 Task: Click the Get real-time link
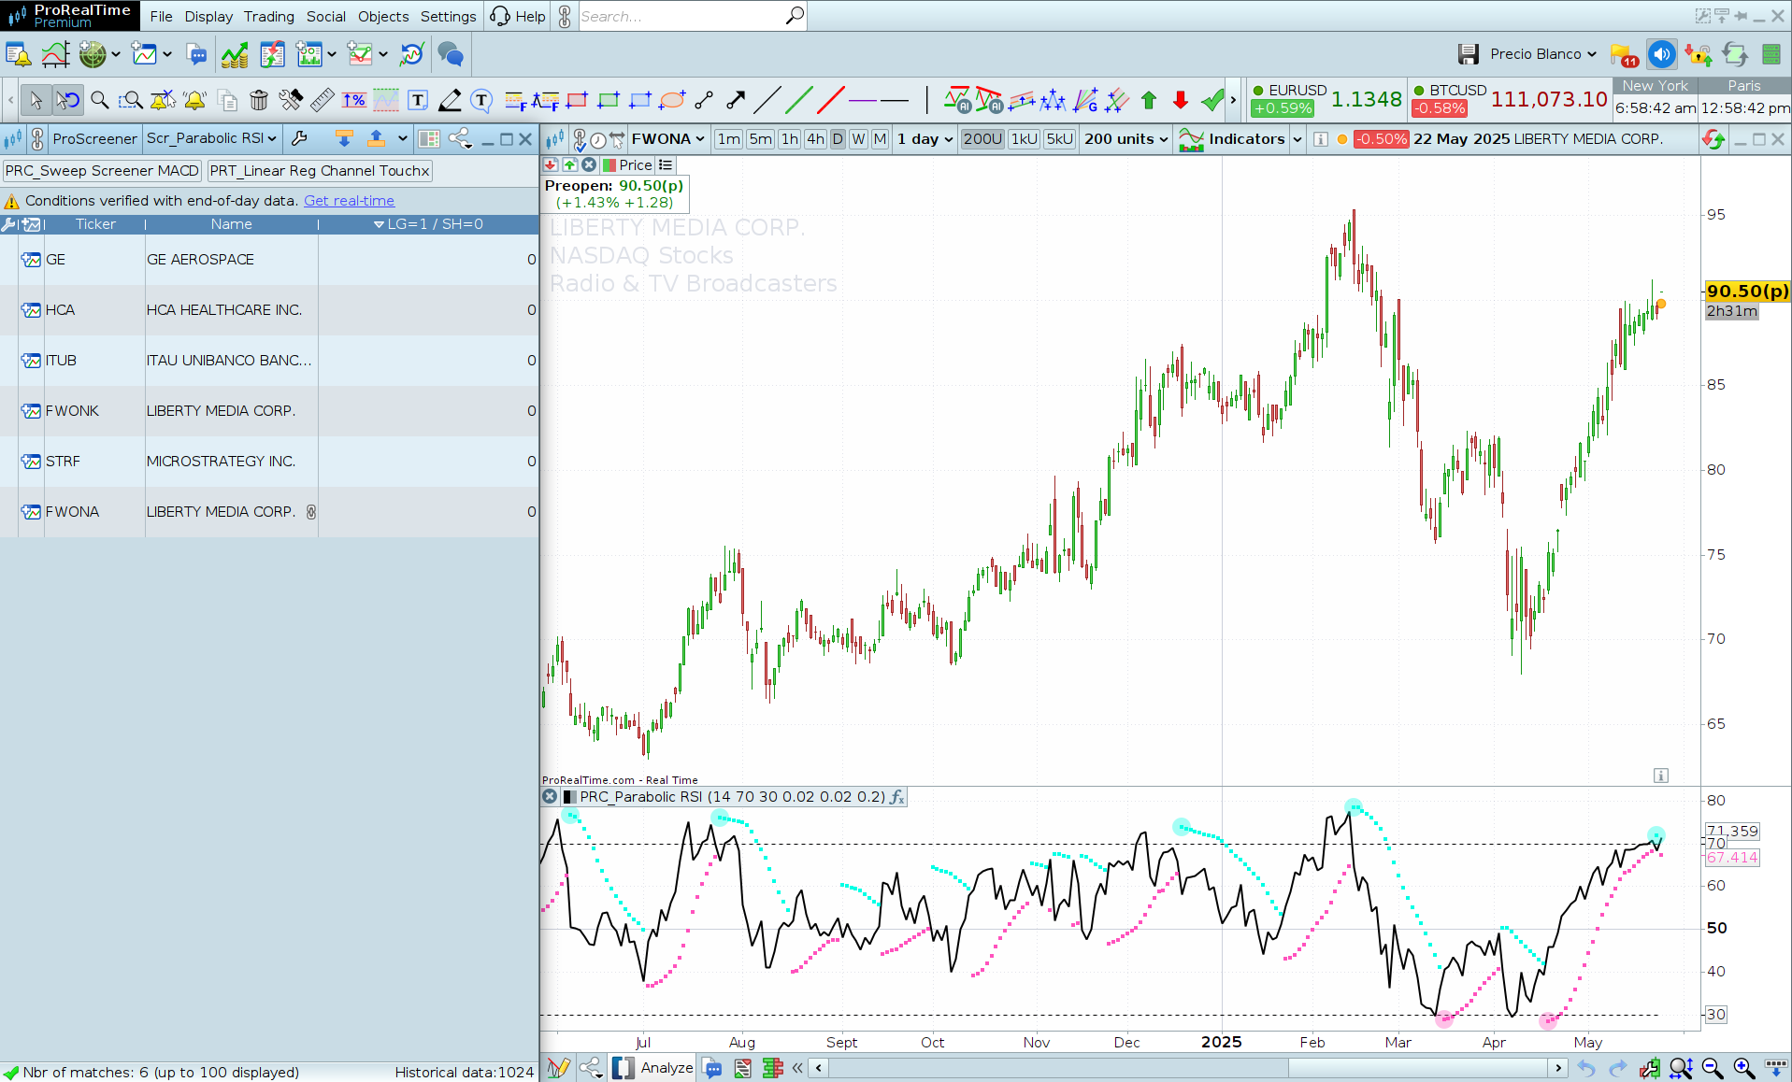tap(349, 200)
